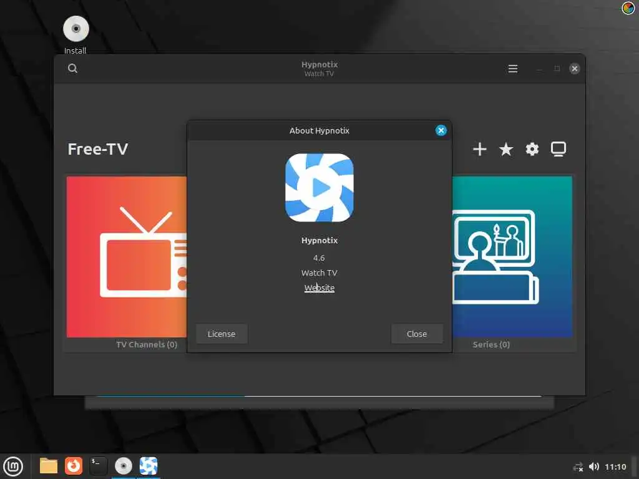Click the Hypnotix logo in About dialog
The image size is (639, 479).
coord(319,188)
